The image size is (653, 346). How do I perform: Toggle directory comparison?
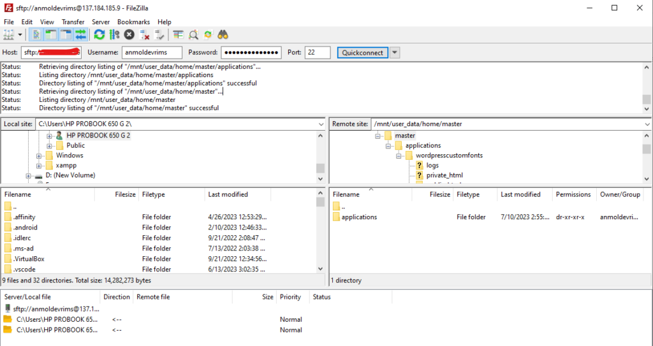193,35
